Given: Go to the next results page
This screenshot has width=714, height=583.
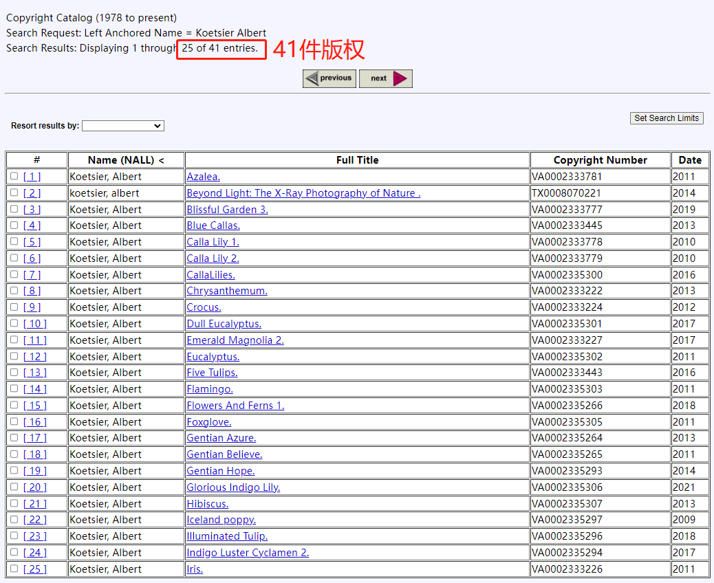Looking at the screenshot, I should coord(385,78).
